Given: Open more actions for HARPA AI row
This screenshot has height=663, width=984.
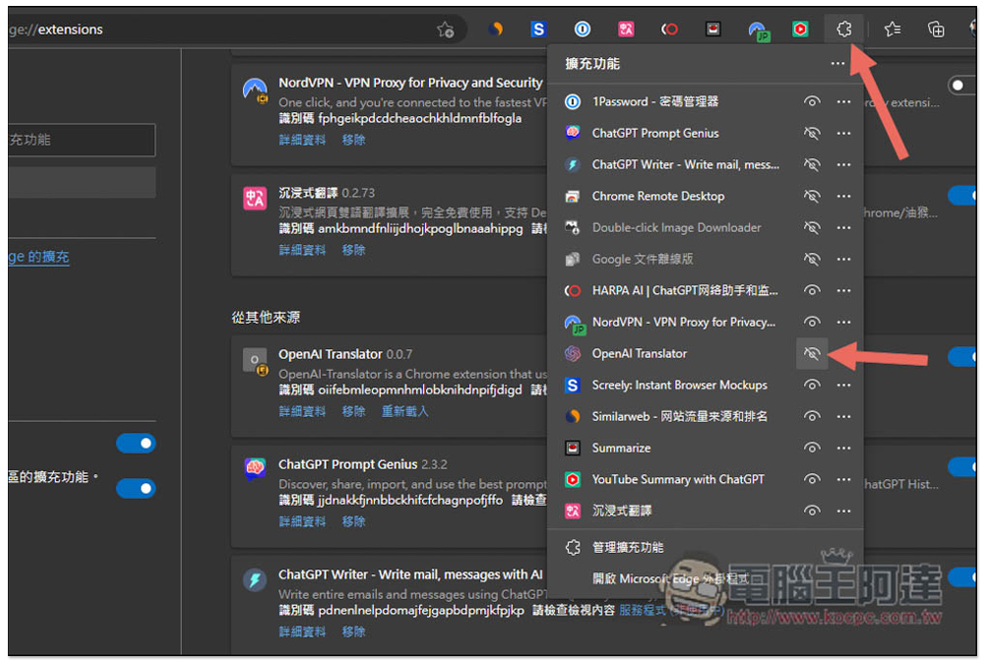Looking at the screenshot, I should pyautogui.click(x=844, y=290).
